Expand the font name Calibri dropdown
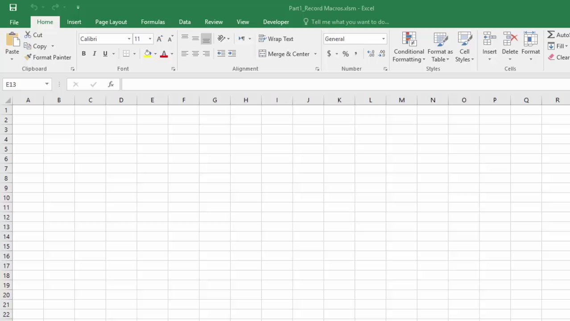Viewport: 570px width, 321px height. [129, 39]
